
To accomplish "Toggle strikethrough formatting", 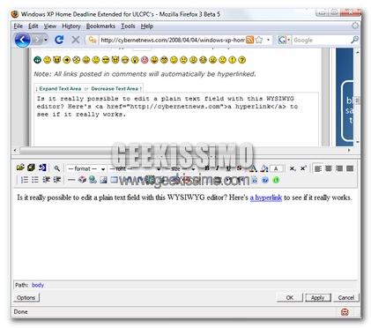I will point(239,168).
